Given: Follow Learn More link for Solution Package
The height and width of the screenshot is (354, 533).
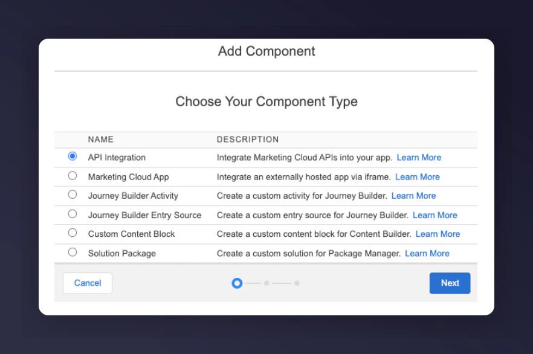Looking at the screenshot, I should click(x=427, y=254).
